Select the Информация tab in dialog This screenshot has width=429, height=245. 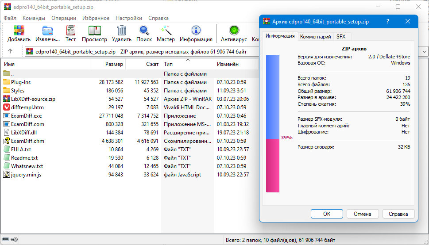[x=280, y=36]
